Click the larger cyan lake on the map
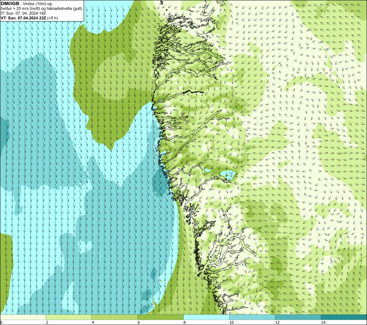The image size is (367, 325). pyautogui.click(x=228, y=174)
